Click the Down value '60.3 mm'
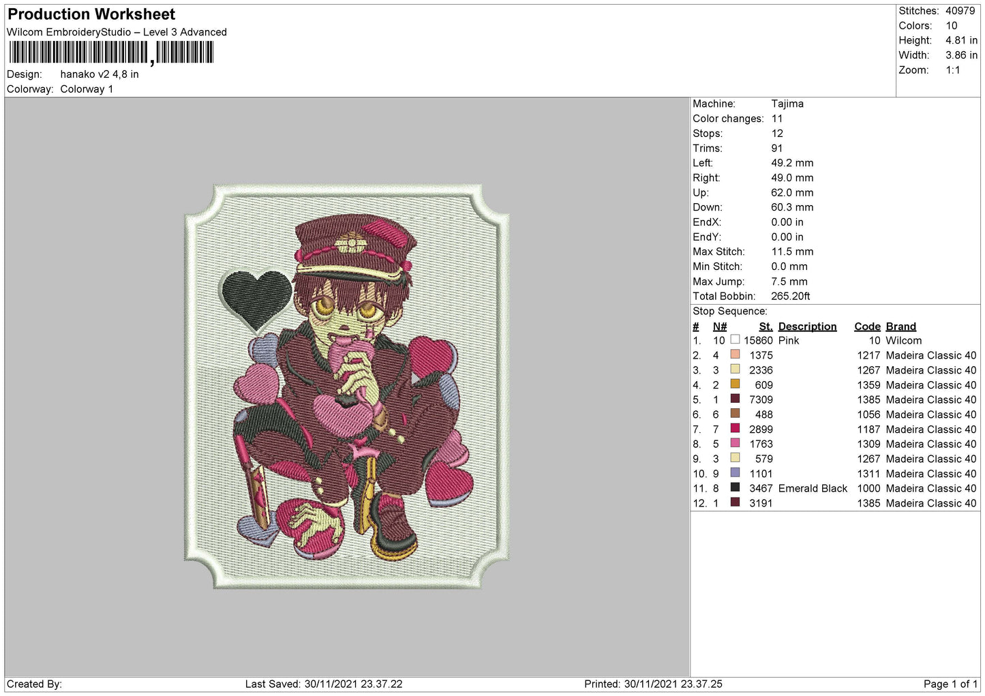 click(792, 207)
